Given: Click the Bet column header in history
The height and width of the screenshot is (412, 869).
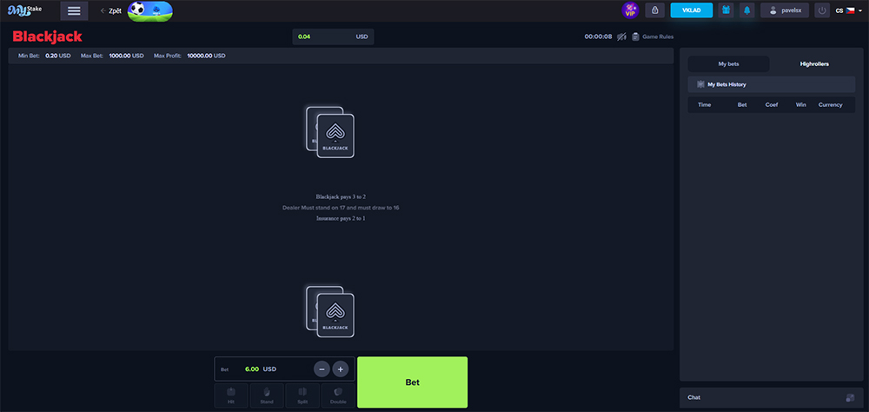Looking at the screenshot, I should click(x=742, y=105).
